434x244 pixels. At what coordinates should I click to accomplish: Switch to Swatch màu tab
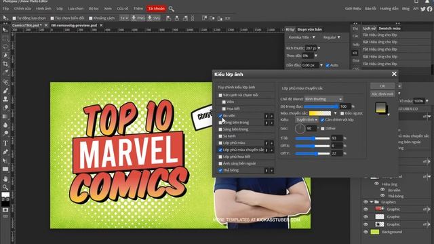point(389,28)
